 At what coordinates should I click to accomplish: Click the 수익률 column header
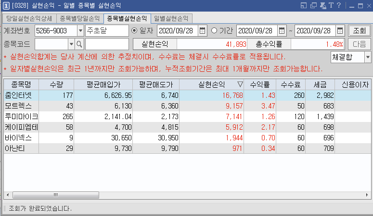[x=260, y=84]
